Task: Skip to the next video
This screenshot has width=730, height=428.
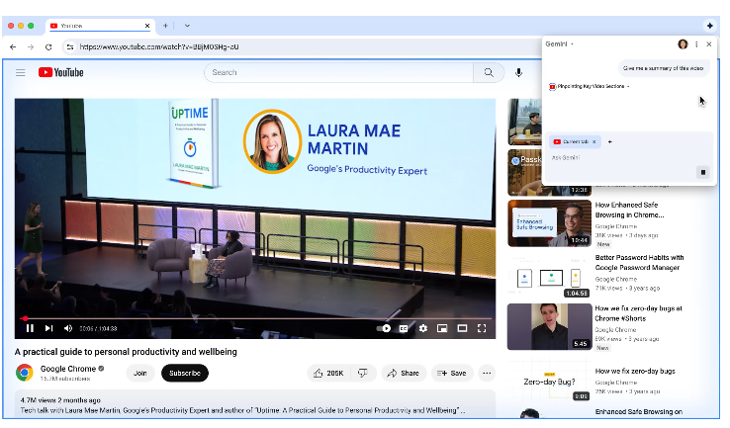Action: [48, 328]
